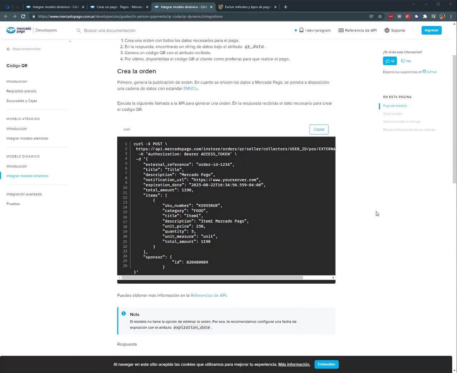Accept cookies with Entendido
Image resolution: width=457 pixels, height=373 pixels.
point(326,364)
